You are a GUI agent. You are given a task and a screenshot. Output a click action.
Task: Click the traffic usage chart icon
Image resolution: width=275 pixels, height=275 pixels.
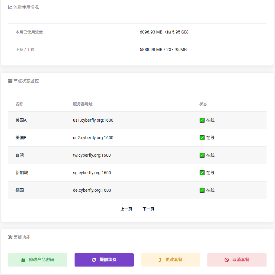click(10, 7)
